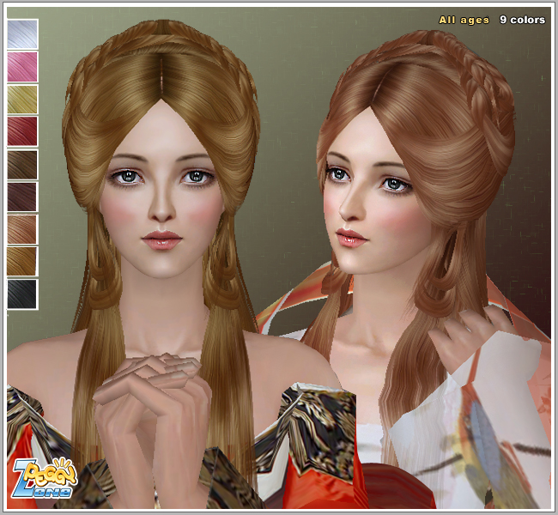
Task: Pick the pale blonde hair swatch
Action: [x=22, y=99]
